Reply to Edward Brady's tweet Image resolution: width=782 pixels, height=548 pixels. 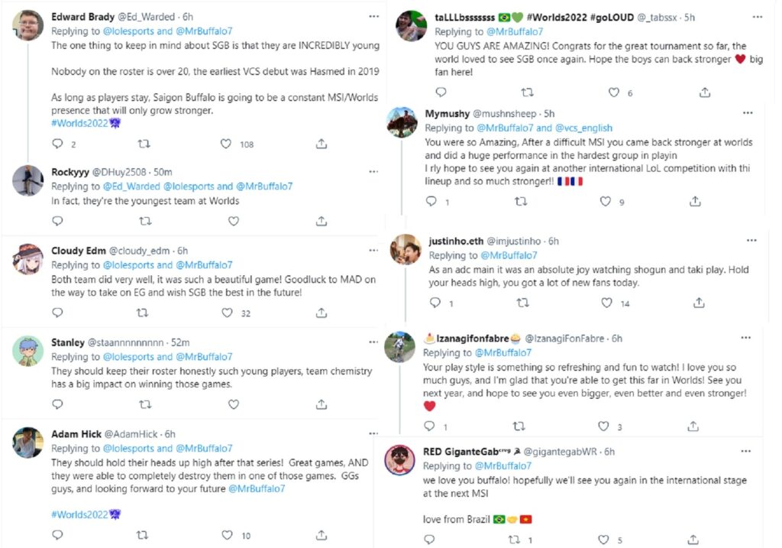coord(57,144)
